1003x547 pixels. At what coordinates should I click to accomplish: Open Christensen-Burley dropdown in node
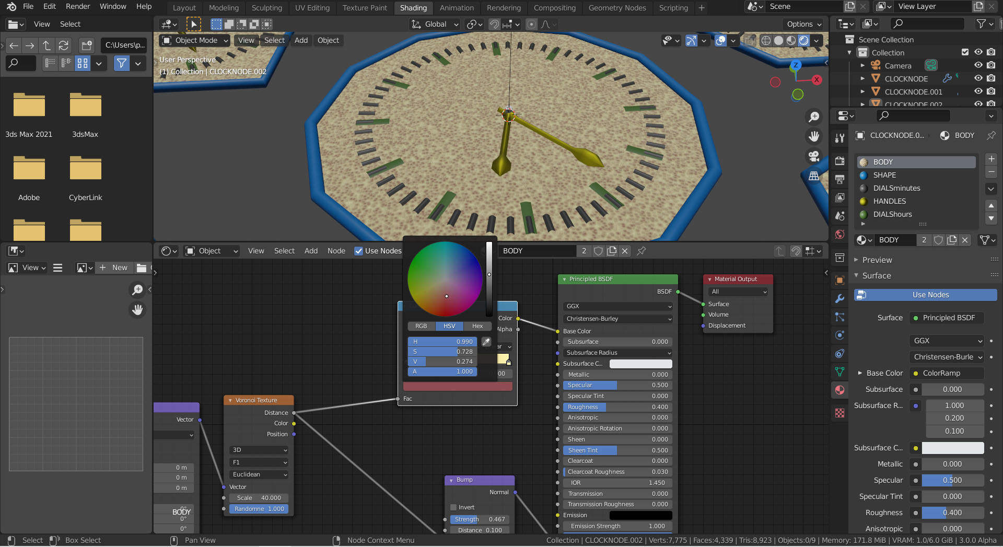[619, 319]
